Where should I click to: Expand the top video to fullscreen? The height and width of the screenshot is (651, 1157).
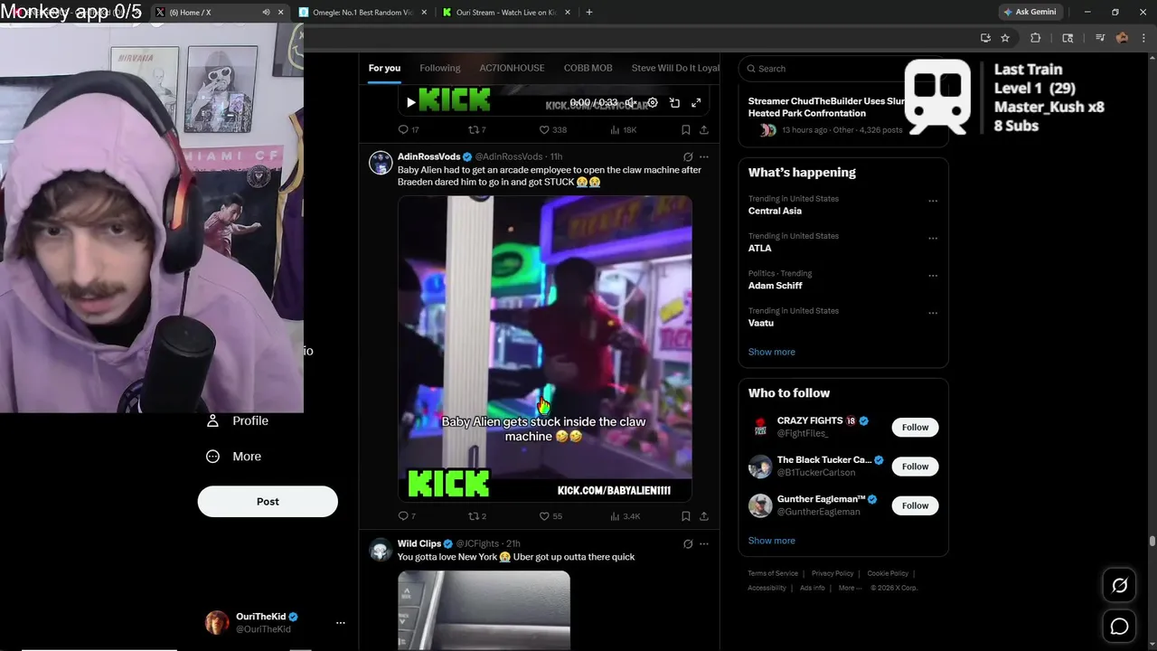click(696, 103)
